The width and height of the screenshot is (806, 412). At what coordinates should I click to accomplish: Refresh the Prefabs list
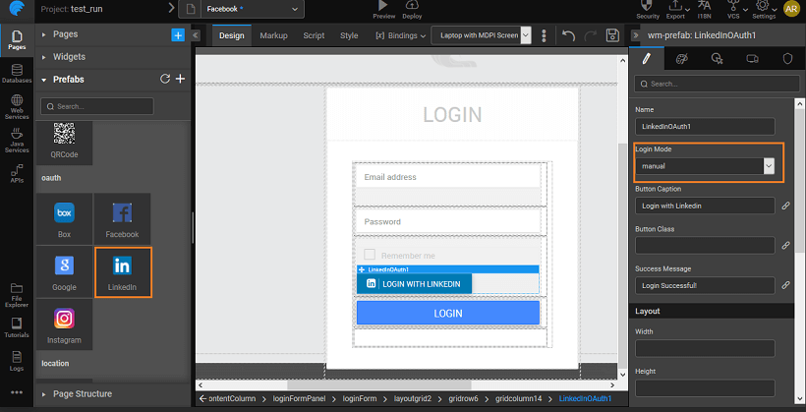pyautogui.click(x=165, y=79)
